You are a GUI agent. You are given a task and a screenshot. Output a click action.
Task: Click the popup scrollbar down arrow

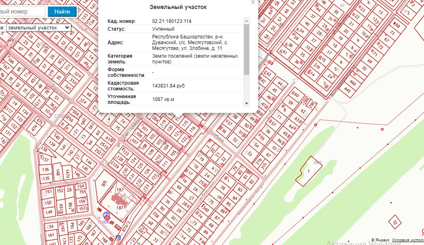246,103
